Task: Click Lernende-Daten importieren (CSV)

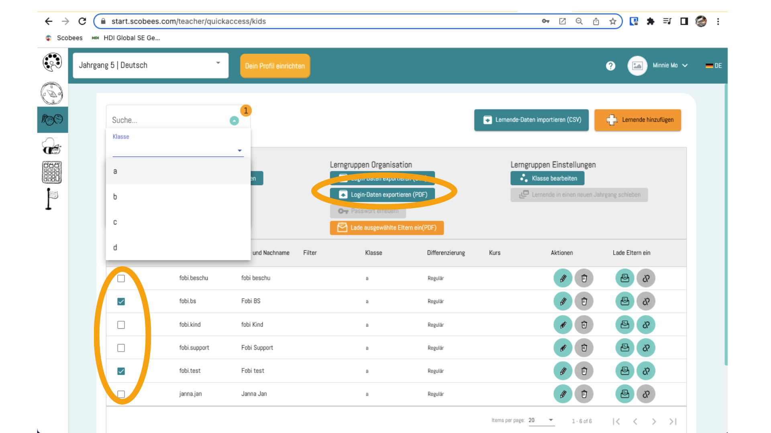Action: [x=531, y=120]
